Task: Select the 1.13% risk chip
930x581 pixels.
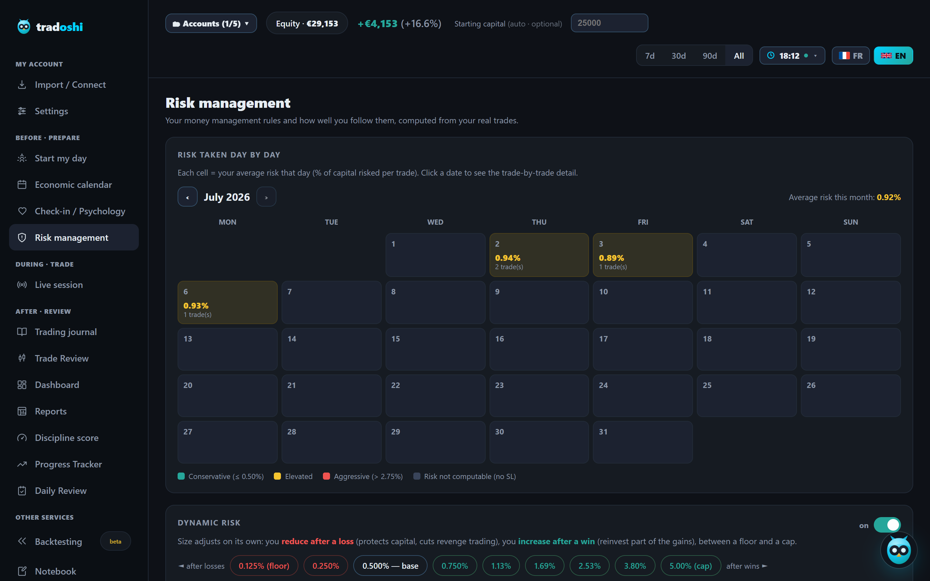Action: tap(501, 566)
